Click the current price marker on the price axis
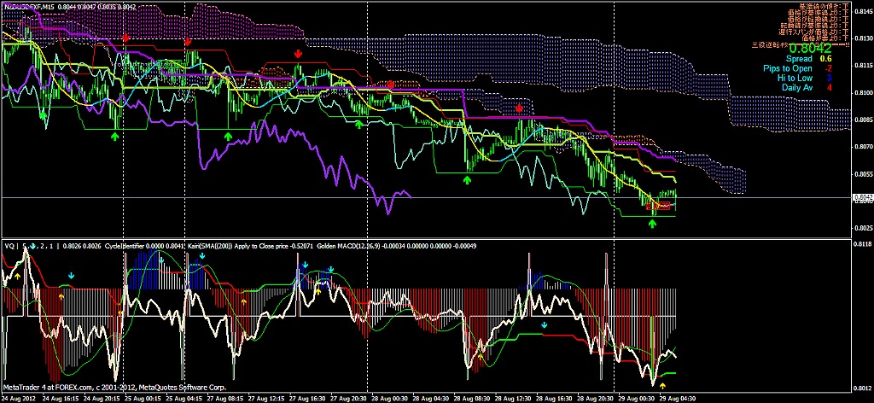874x403 pixels. (862, 198)
